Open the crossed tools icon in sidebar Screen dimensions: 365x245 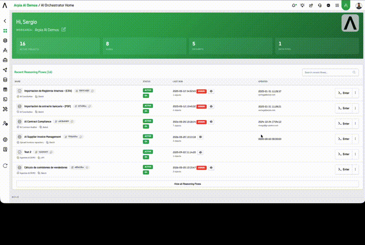tap(5, 109)
